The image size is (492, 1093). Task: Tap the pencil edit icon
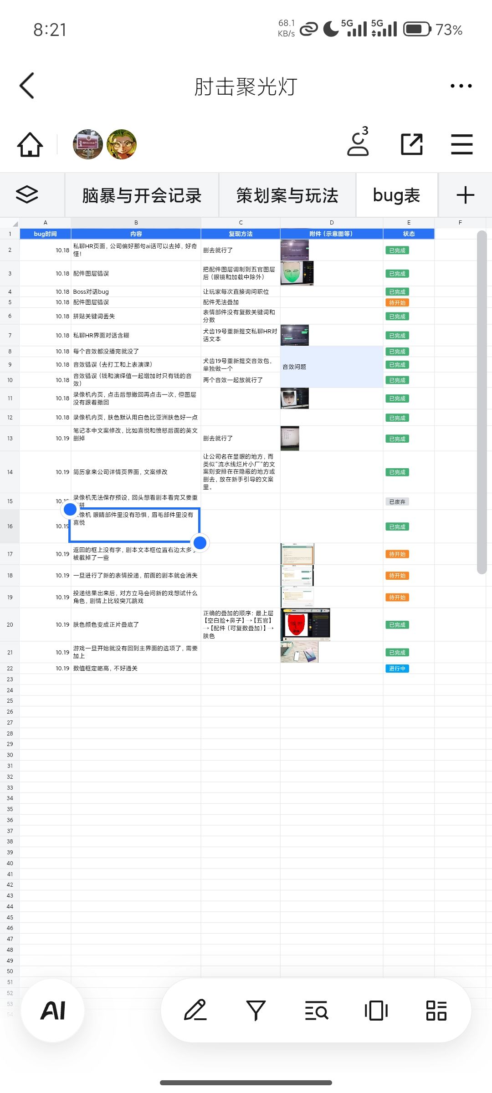(195, 1011)
